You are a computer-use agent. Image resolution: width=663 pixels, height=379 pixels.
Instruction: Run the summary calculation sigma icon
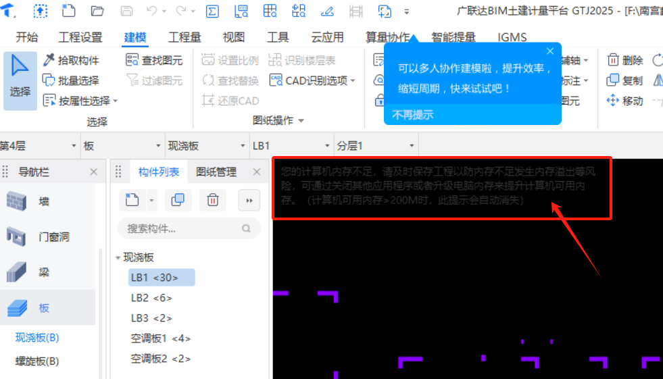(212, 11)
